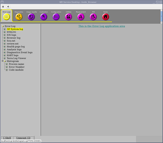Go to the Home house icon
The height and width of the screenshot is (143, 163).
point(105,17)
